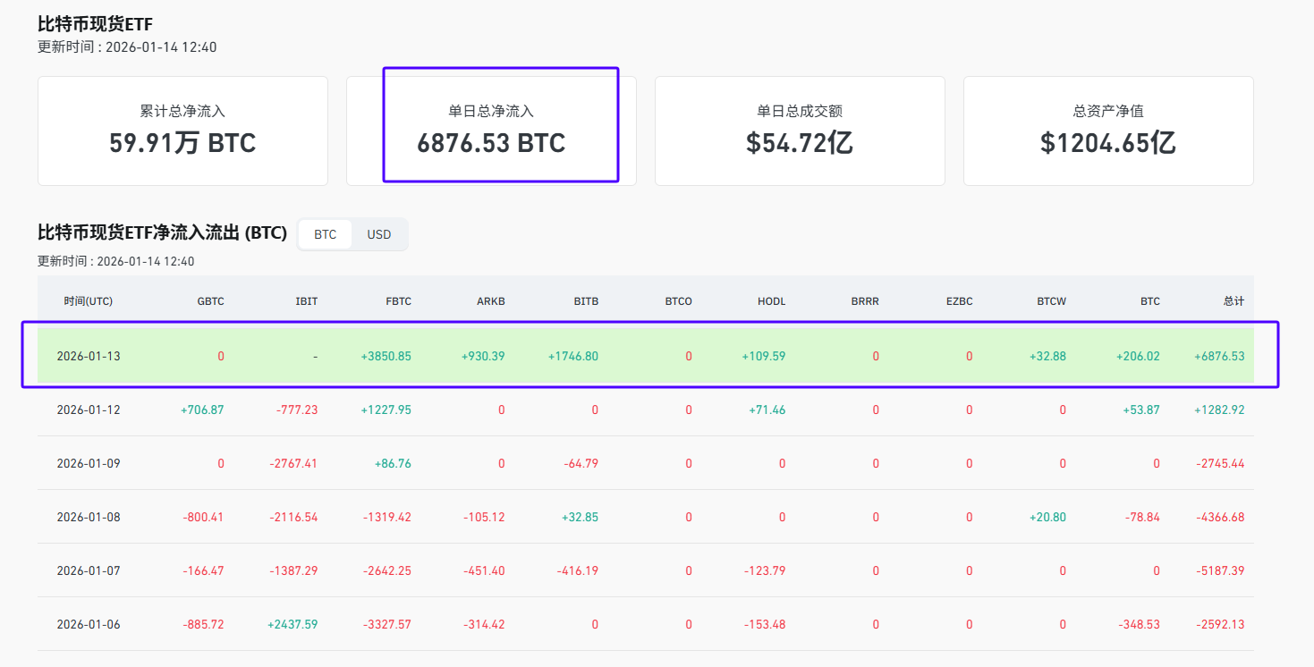1314x667 pixels.
Task: Click the ARKB column header
Action: [491, 301]
